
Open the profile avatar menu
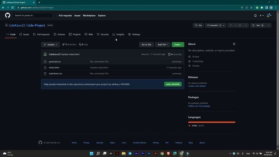(269, 16)
